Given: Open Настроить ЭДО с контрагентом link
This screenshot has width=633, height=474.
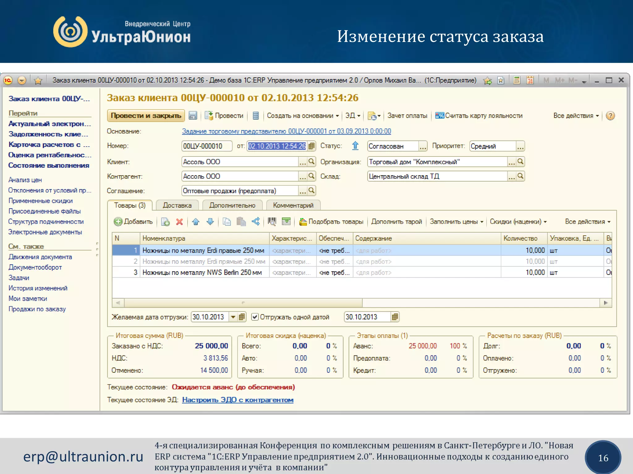Looking at the screenshot, I should pos(238,400).
